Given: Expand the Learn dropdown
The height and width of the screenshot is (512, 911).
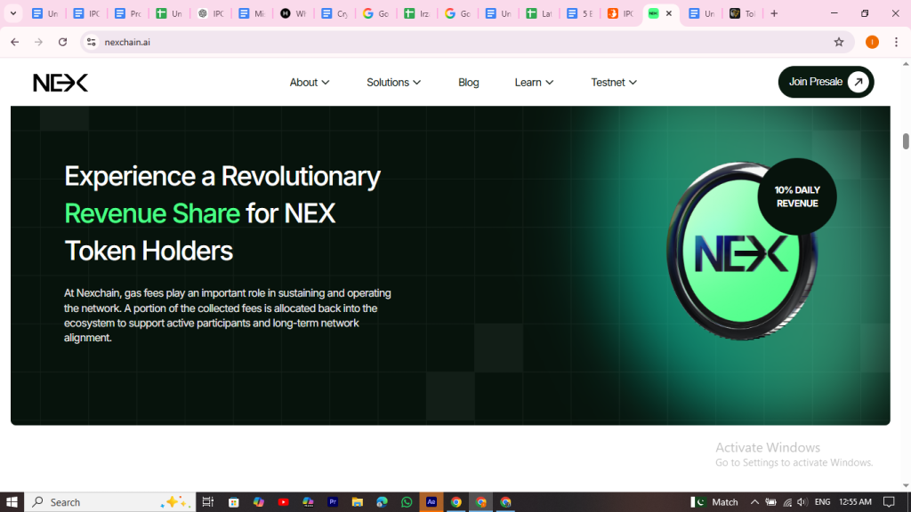Looking at the screenshot, I should [534, 83].
